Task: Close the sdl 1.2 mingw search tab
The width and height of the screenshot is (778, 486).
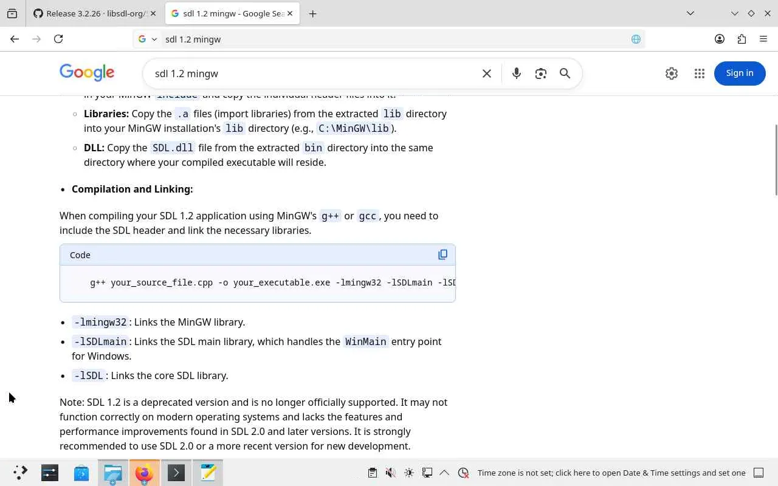Action: (289, 13)
